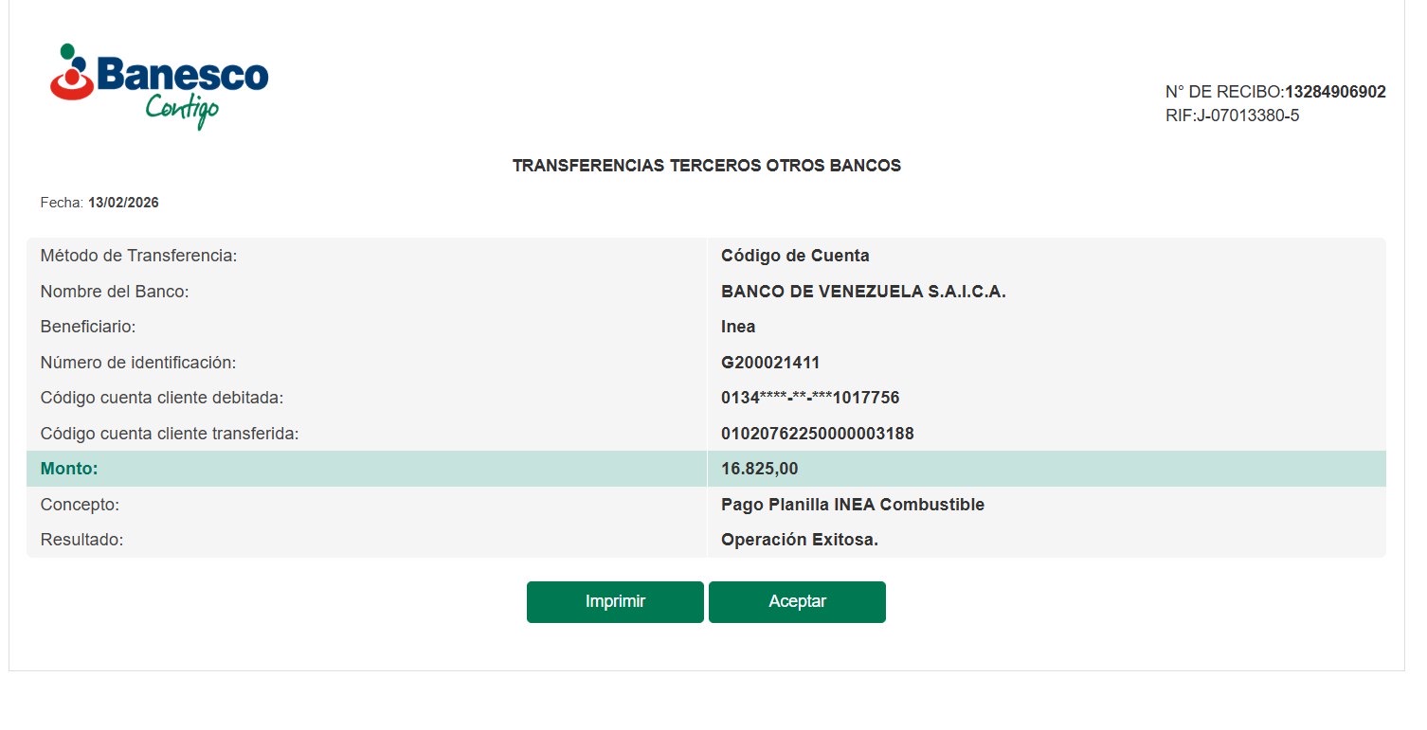This screenshot has width=1427, height=730.
Task: Click the Método de Transferencia label
Action: pyautogui.click(x=138, y=256)
